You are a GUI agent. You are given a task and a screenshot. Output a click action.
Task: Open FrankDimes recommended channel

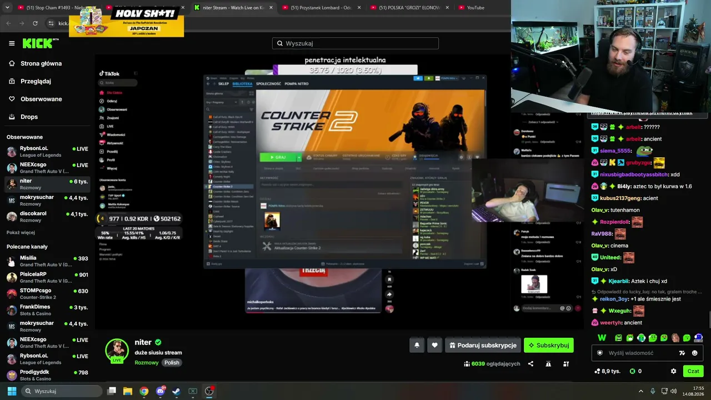point(47,310)
